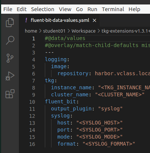Open the Source Control view

click(10, 58)
